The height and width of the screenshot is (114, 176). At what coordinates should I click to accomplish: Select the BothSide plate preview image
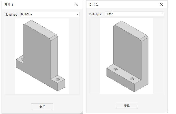point(42,56)
